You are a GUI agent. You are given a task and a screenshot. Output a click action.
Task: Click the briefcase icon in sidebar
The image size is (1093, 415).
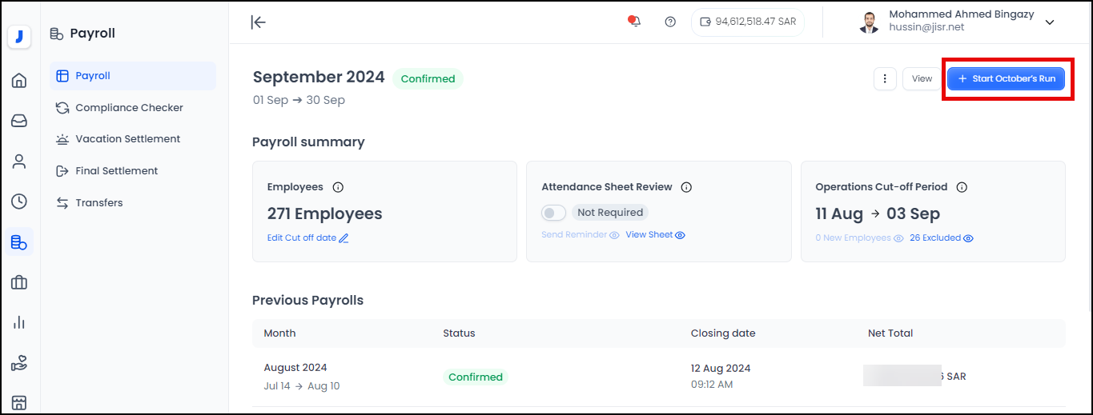pyautogui.click(x=19, y=282)
